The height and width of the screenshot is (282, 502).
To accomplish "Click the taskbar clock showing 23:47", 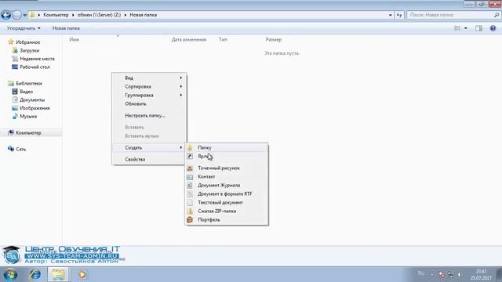I will coord(481,275).
